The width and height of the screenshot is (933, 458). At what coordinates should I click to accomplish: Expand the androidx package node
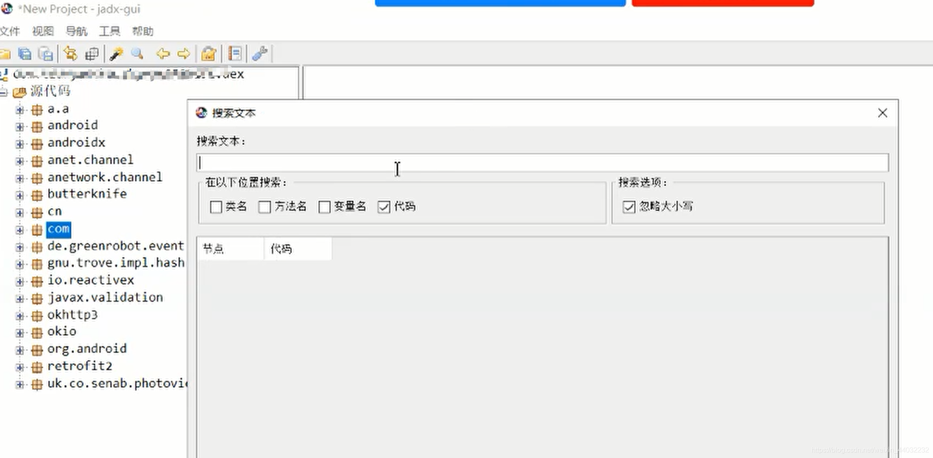[x=19, y=144]
